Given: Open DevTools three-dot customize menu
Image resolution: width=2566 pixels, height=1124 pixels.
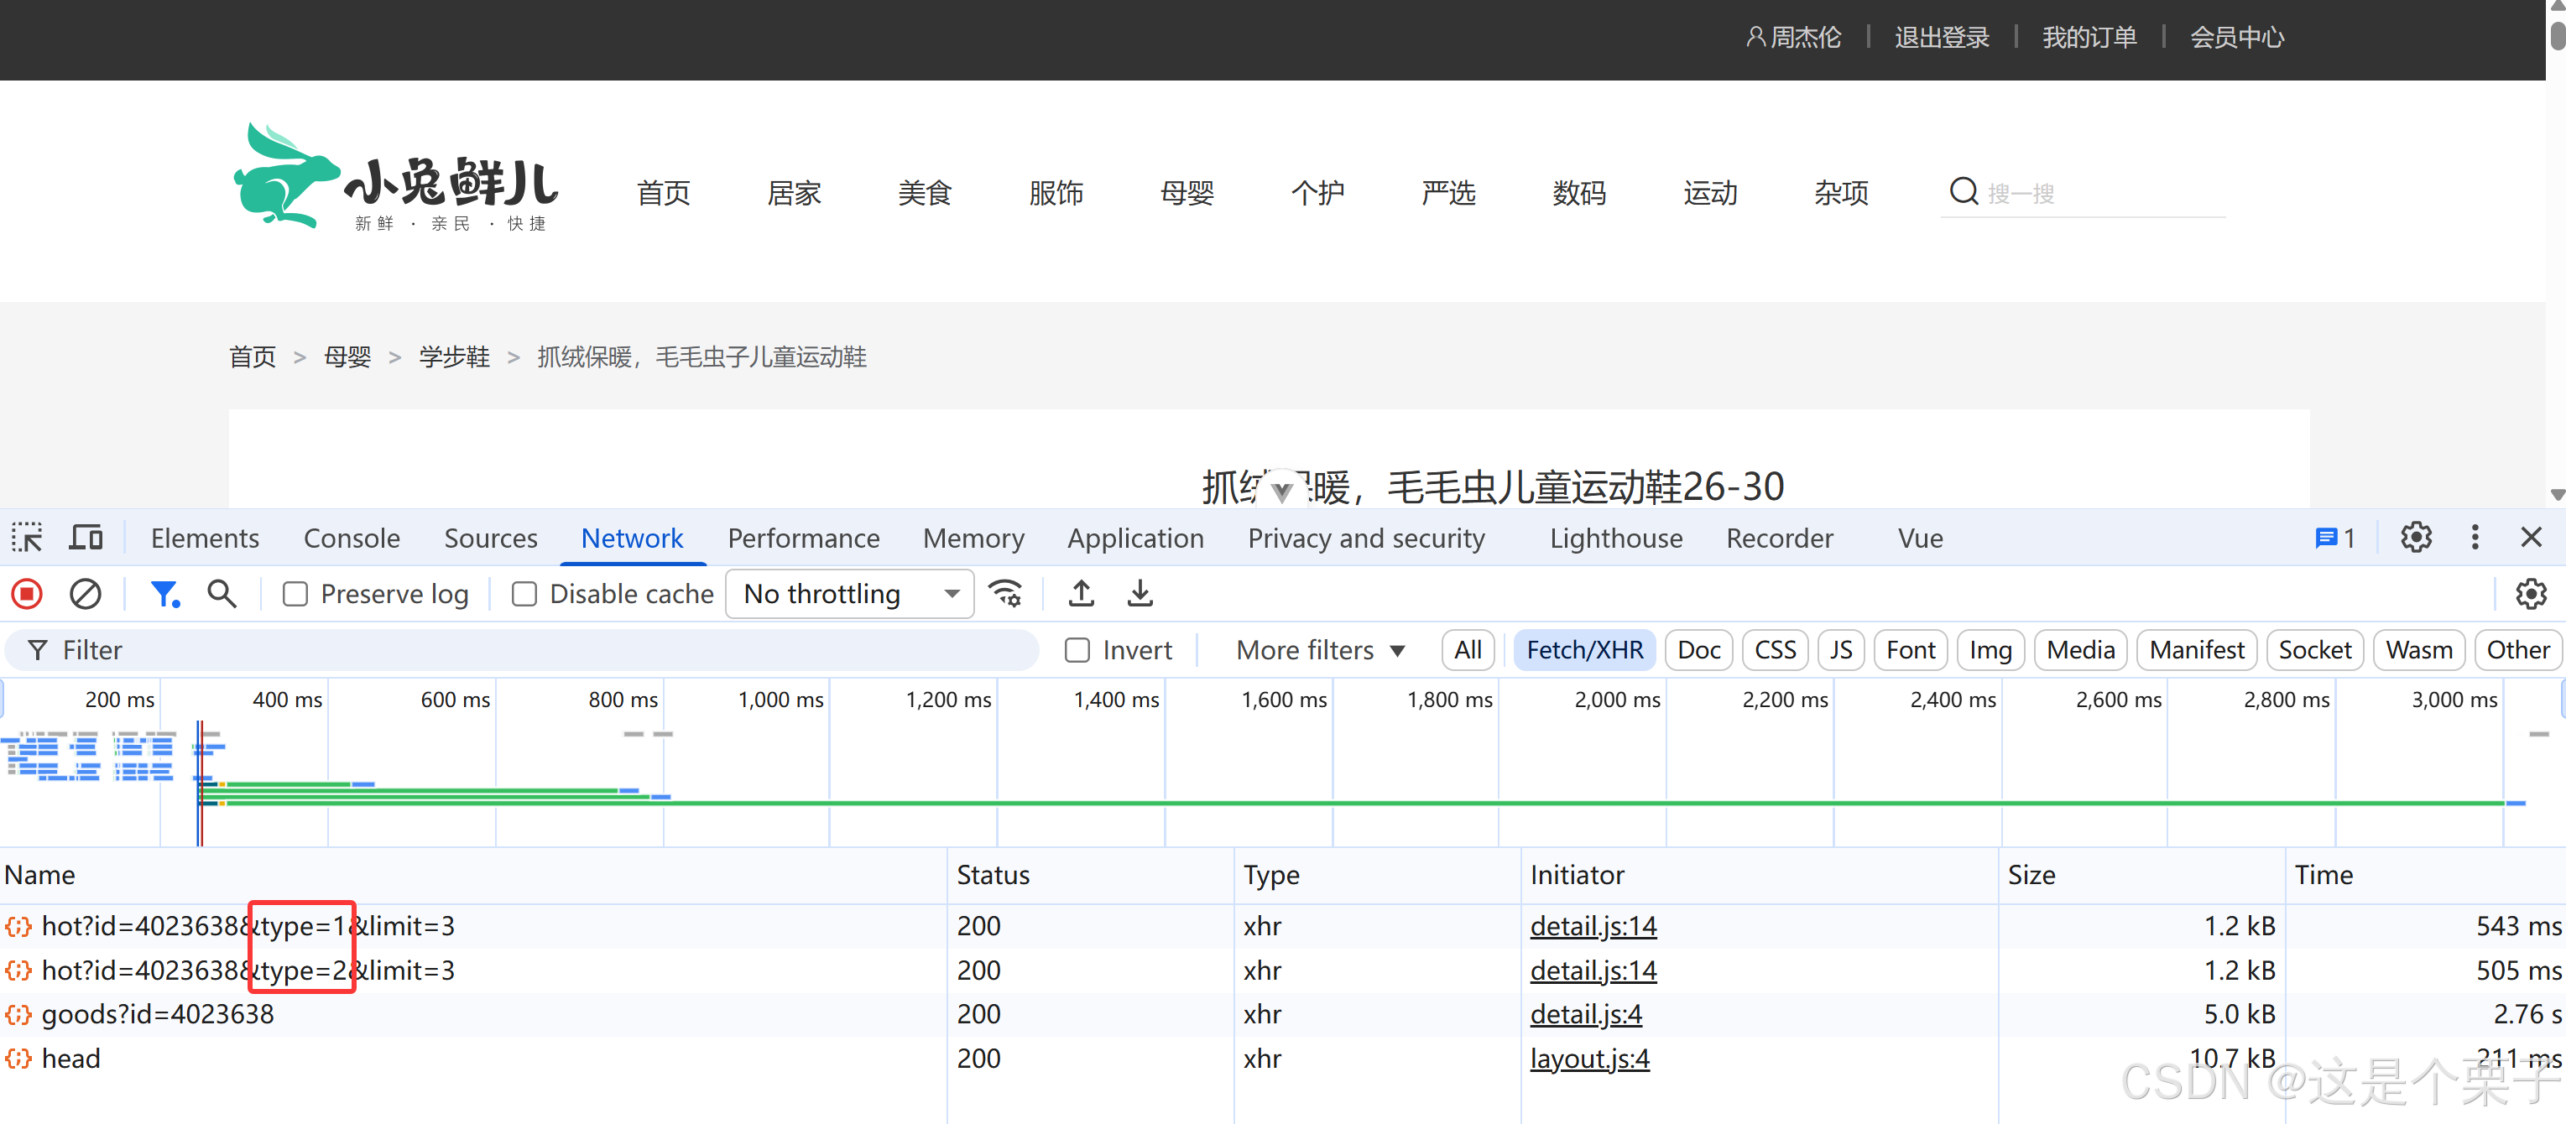Looking at the screenshot, I should pyautogui.click(x=2475, y=539).
